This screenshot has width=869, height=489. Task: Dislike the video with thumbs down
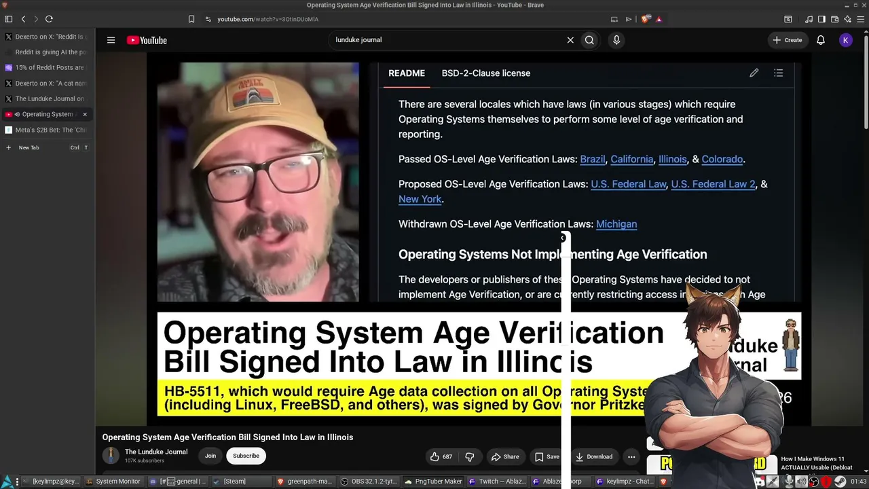(469, 456)
